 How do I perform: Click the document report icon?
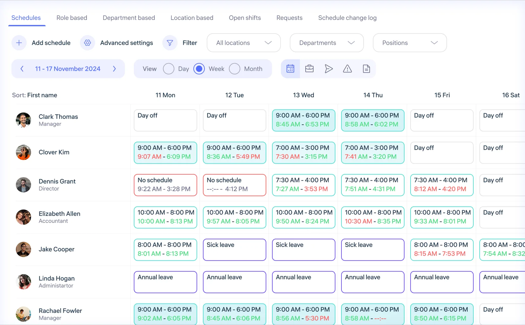[366, 69]
